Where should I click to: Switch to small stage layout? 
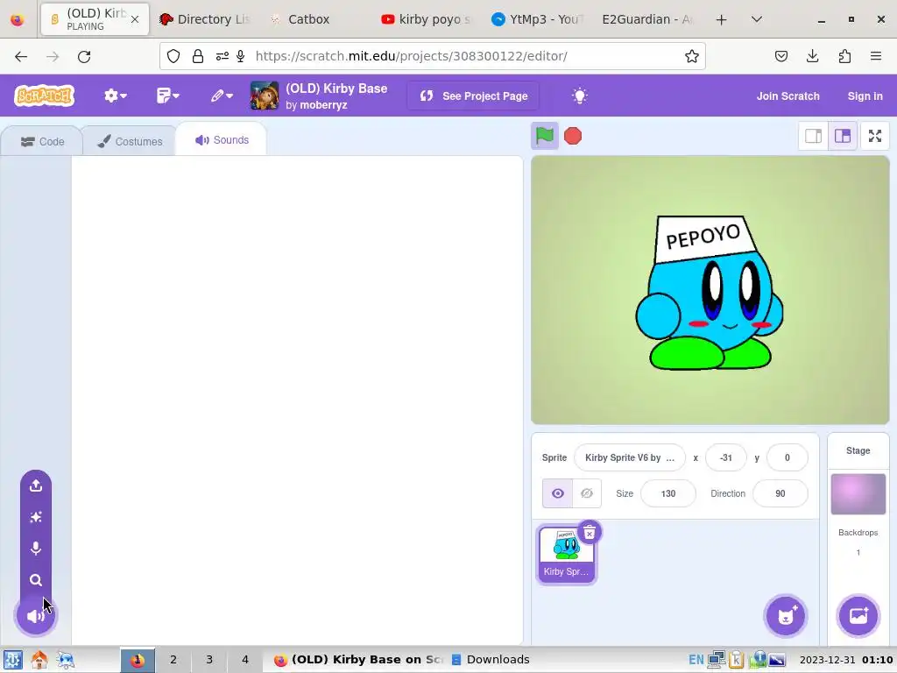point(813,136)
